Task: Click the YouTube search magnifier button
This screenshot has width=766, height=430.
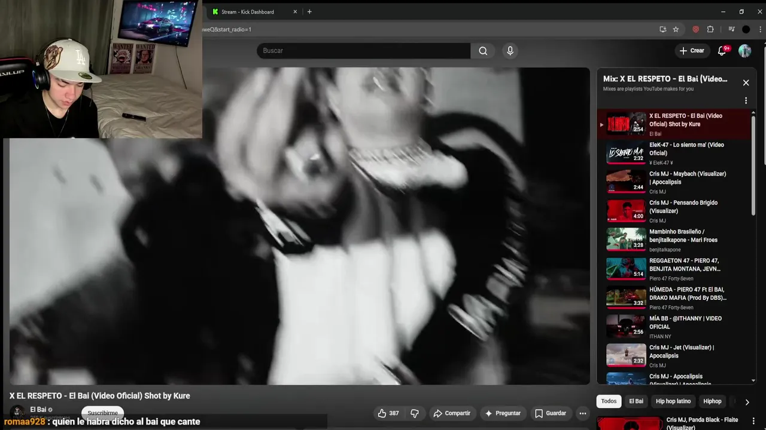Action: pos(483,51)
